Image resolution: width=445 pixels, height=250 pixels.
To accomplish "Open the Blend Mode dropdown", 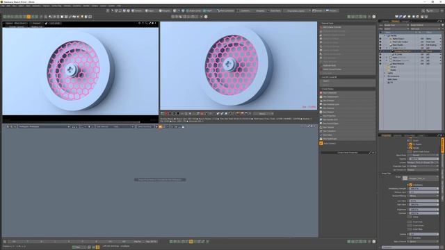I will [423, 156].
